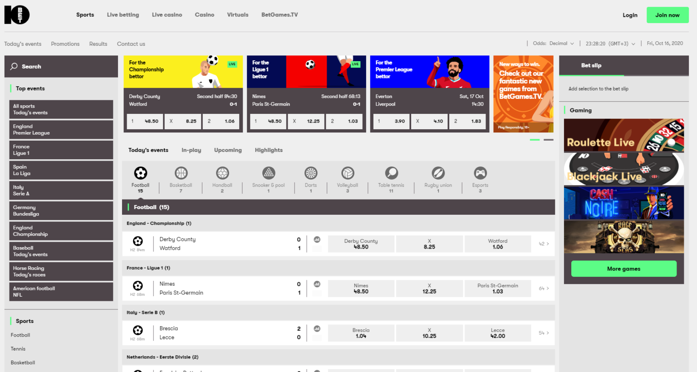Select England Premier League in top events
Image resolution: width=697 pixels, height=372 pixels.
[x=61, y=130]
